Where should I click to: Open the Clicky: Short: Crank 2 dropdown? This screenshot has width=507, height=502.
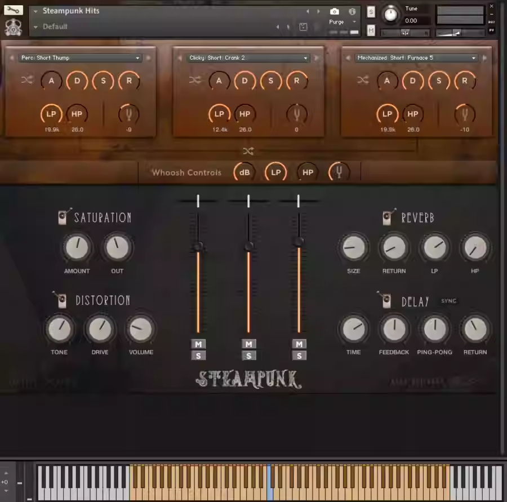[248, 58]
